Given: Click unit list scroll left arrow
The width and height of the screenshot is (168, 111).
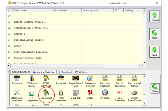Looking at the screenshot, I should pyautogui.click(x=9, y=66).
